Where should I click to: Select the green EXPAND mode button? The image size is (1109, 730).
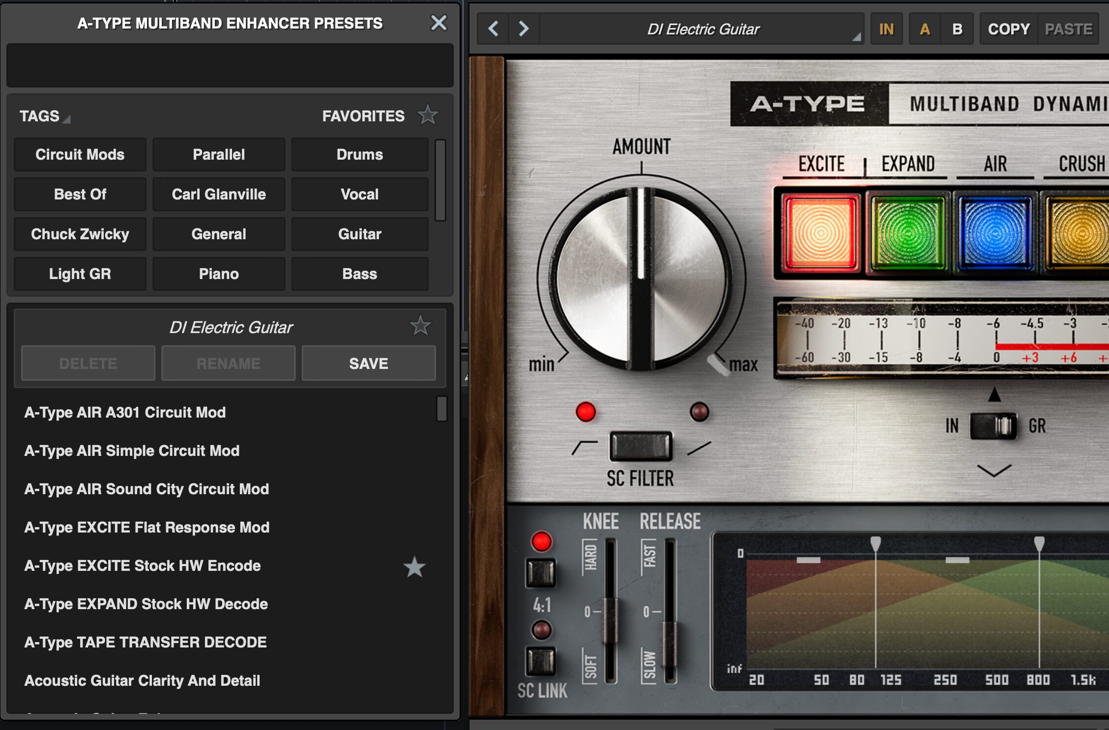[x=907, y=232]
